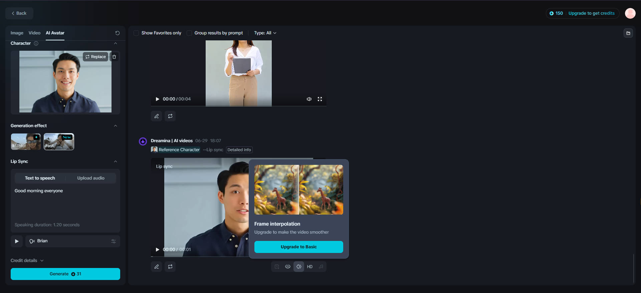
Task: Delete the character image with trash icon
Action: tap(114, 57)
